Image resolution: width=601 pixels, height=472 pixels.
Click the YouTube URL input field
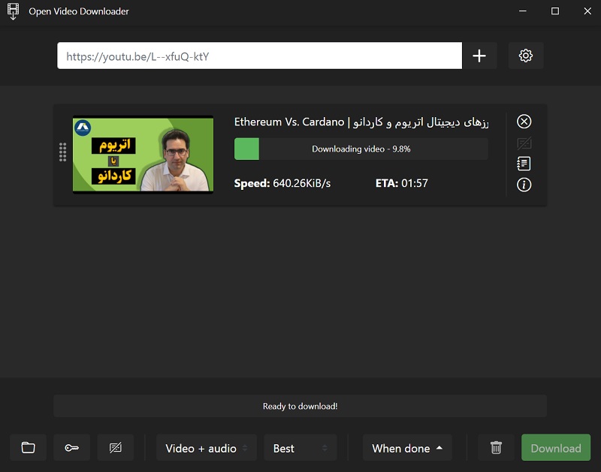point(259,56)
